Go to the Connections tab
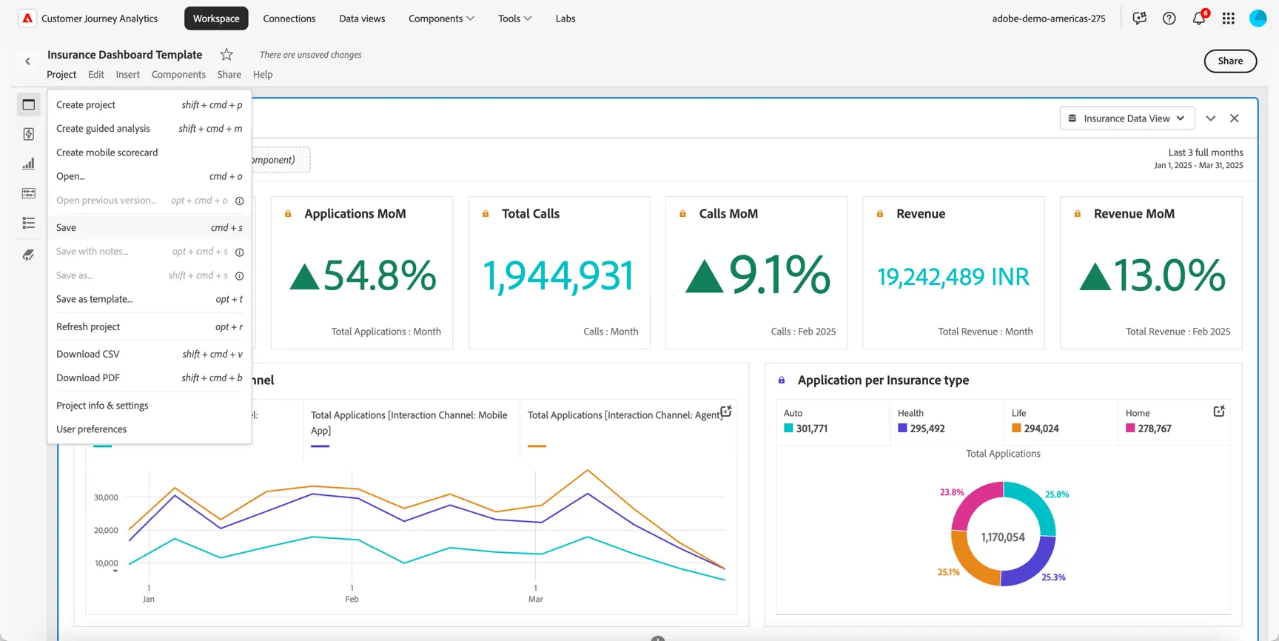 (x=289, y=19)
